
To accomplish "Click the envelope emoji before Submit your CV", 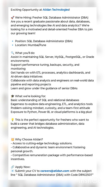I will click(12, 171).
